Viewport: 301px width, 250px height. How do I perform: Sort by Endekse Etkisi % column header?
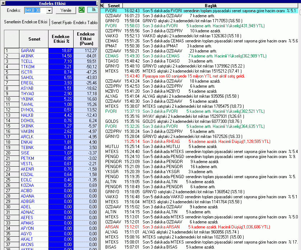(61, 38)
